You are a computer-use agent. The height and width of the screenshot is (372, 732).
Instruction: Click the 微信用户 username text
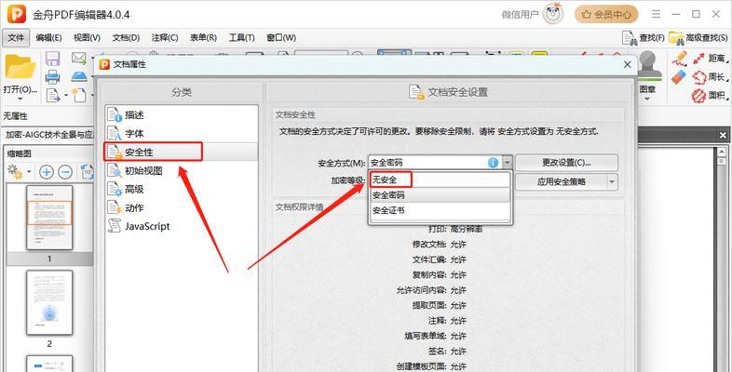coord(520,15)
